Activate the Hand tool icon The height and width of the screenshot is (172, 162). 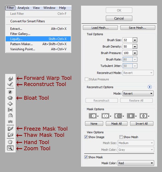click(x=10, y=142)
